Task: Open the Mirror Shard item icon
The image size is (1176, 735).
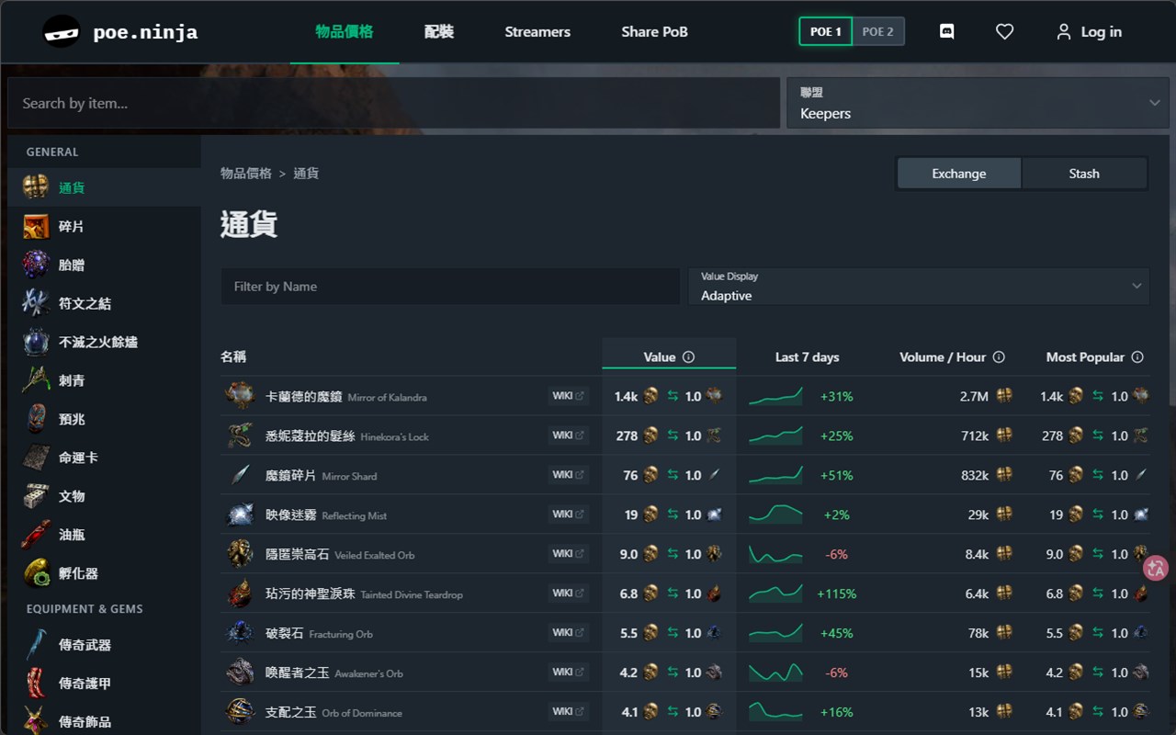Action: pyautogui.click(x=240, y=475)
